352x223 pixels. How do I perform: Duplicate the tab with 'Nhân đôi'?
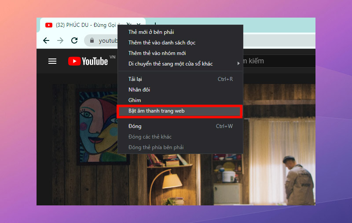[139, 90]
